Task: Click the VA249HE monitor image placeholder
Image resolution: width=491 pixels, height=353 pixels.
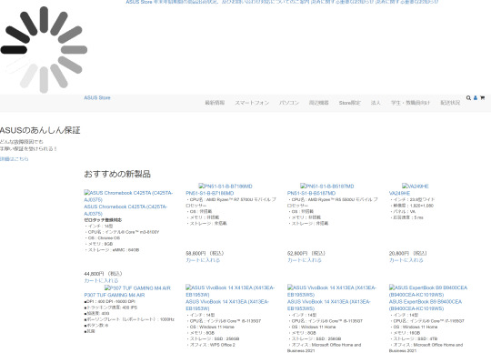Action: pos(416,187)
